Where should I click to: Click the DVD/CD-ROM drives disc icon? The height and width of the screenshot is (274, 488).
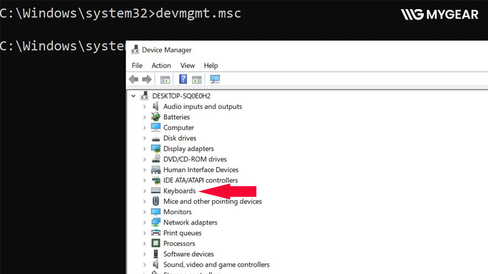[x=156, y=159]
